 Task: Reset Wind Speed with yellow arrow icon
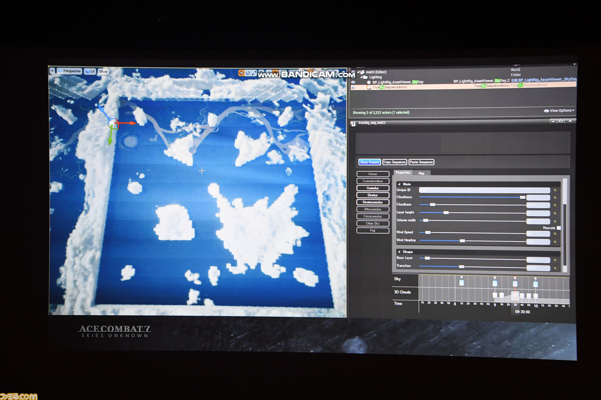pyautogui.click(x=555, y=234)
